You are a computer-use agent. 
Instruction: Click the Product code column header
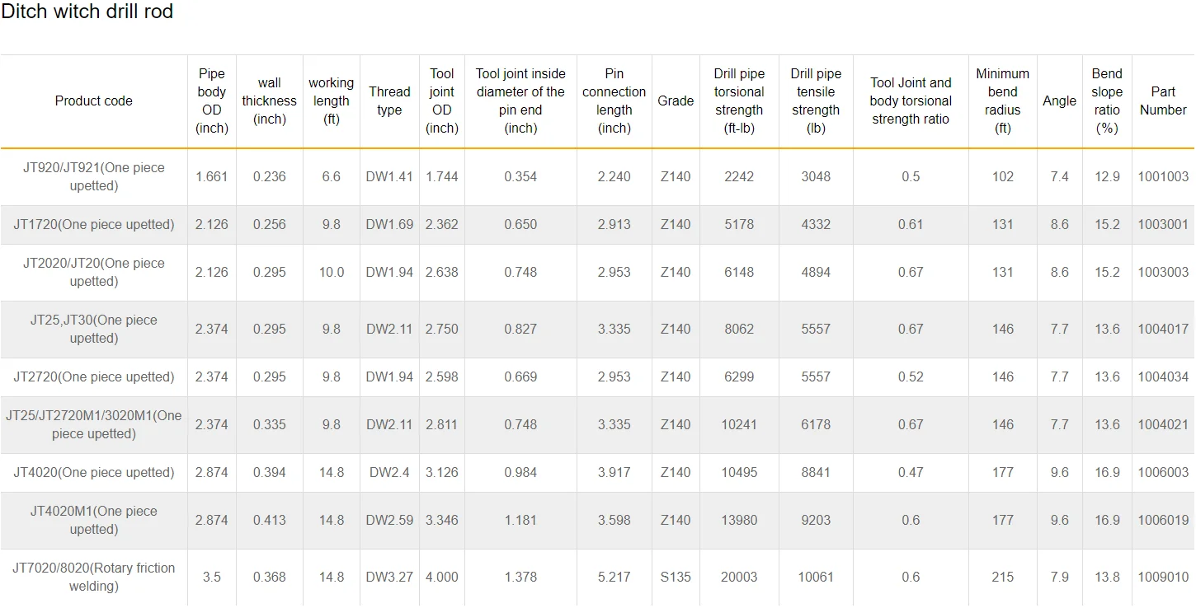94,101
